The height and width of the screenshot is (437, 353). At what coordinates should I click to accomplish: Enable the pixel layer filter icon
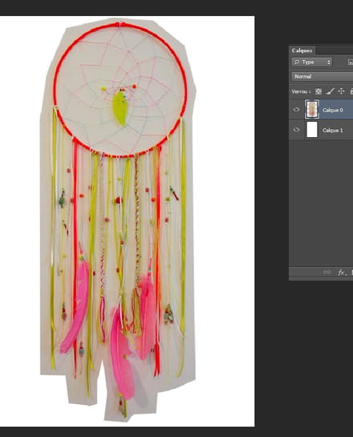[x=351, y=62]
